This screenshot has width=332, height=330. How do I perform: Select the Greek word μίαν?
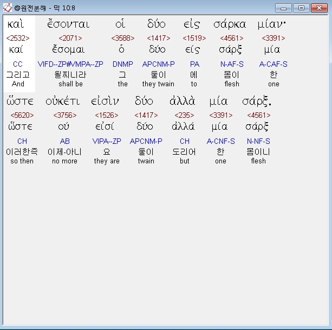click(271, 24)
